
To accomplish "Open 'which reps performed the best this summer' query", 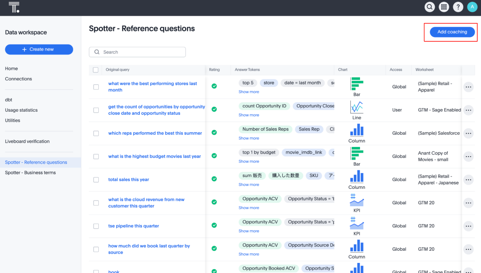I will click(x=155, y=133).
